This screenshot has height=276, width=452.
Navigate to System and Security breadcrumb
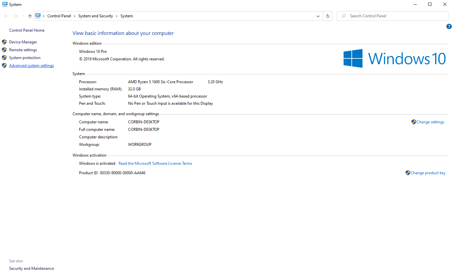[x=95, y=16]
